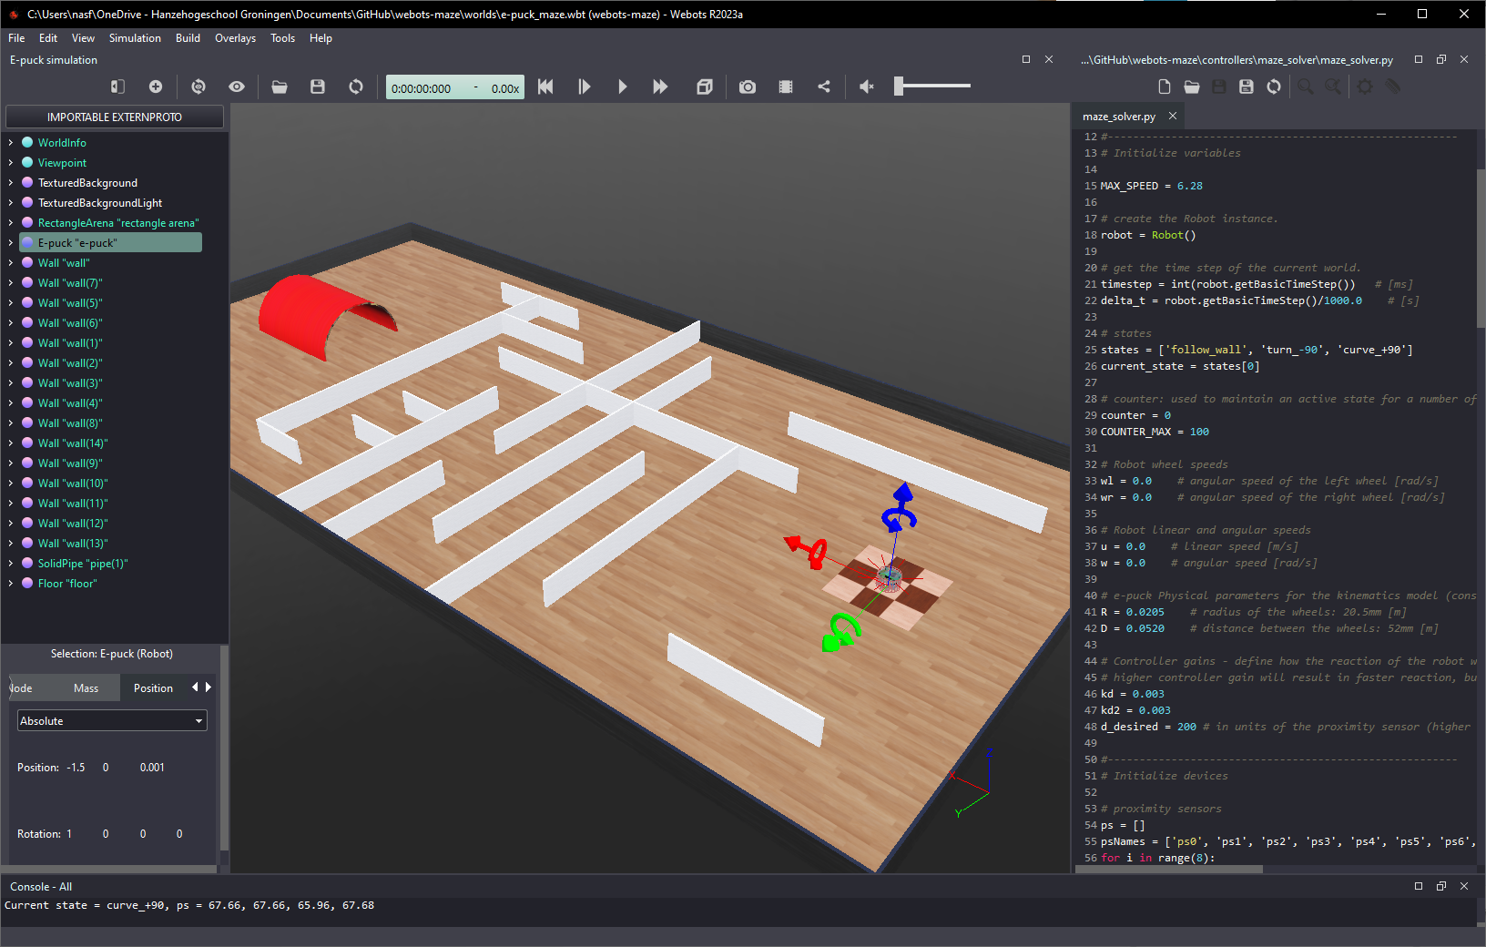Viewport: 1486px width, 947px height.
Task: Open the Tools menu
Action: [282, 38]
